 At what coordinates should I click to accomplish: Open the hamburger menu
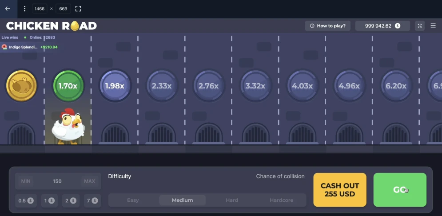433,26
